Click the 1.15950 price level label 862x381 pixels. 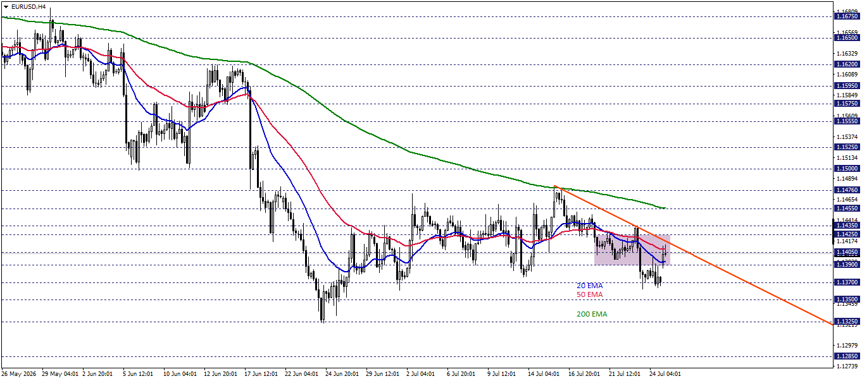point(847,85)
